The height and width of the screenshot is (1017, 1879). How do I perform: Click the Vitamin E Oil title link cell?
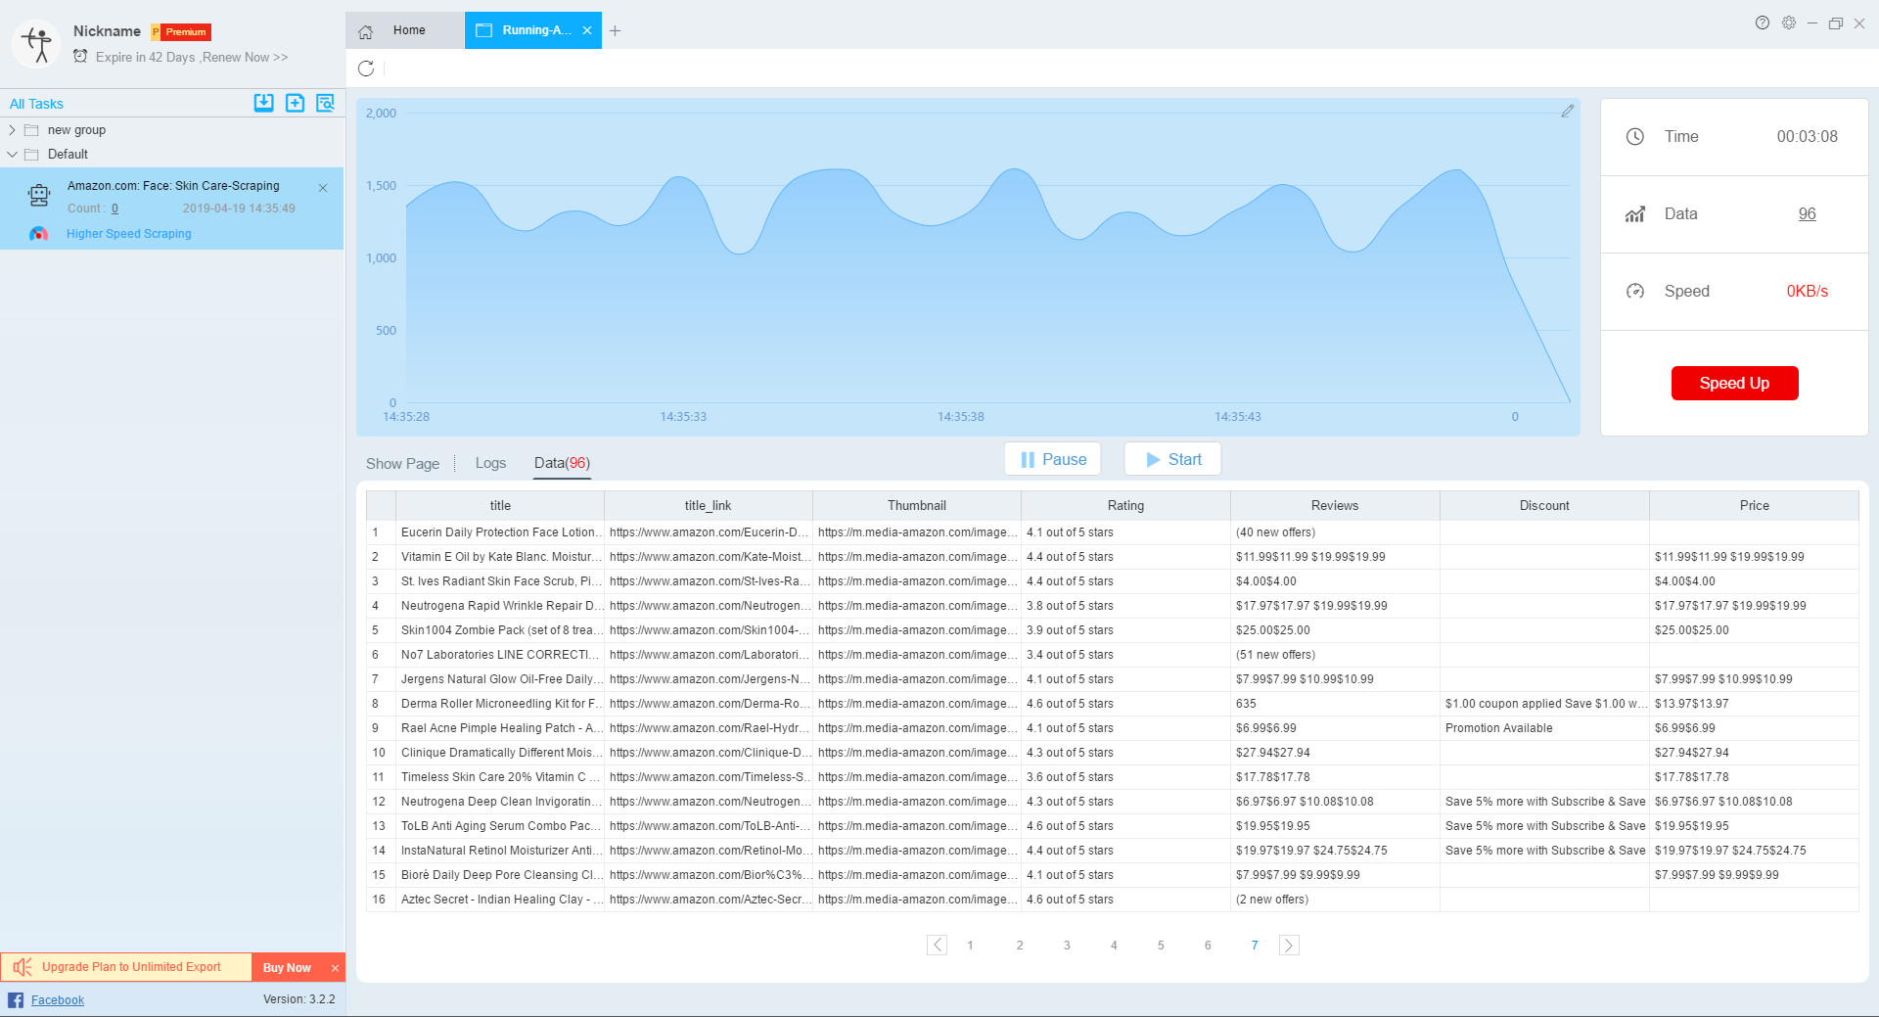tap(709, 557)
